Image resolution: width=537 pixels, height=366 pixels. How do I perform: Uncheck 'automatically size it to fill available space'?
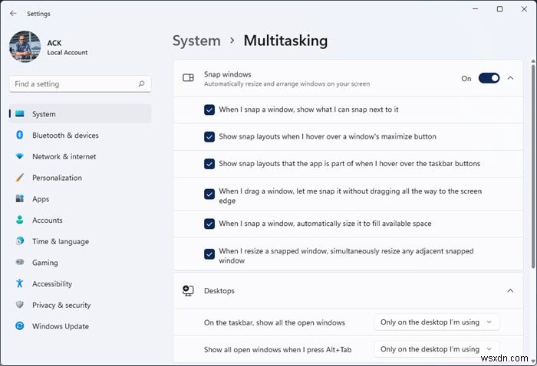point(209,224)
